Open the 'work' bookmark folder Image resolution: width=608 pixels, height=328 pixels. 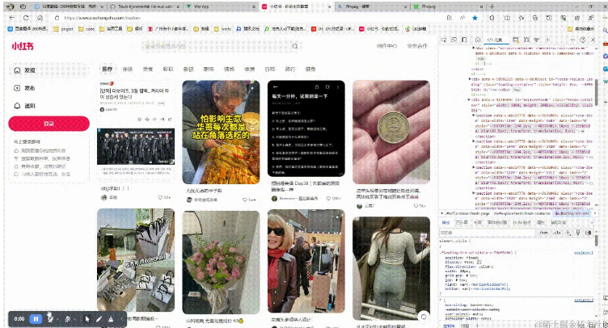click(222, 28)
